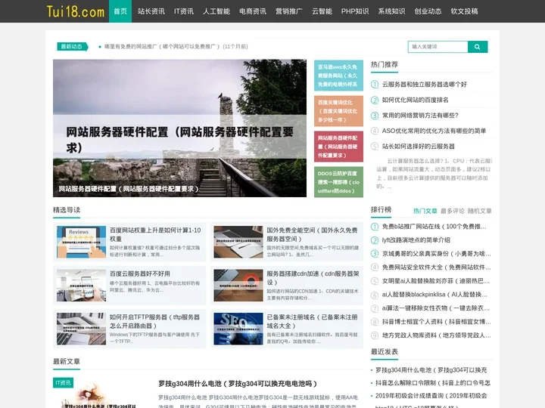The image size is (545, 408).
Task: Open 2019年初级会计成绩查询 recent post link
Action: pyautogui.click(x=431, y=396)
